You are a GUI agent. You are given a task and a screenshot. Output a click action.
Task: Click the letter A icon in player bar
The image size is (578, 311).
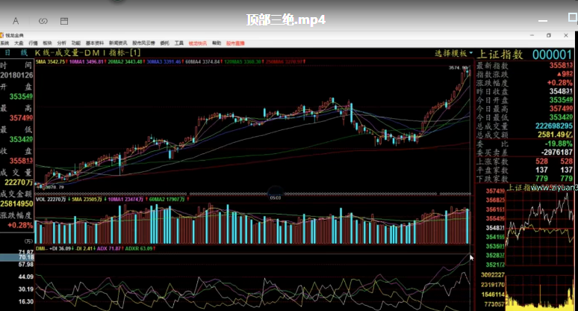[x=16, y=21]
